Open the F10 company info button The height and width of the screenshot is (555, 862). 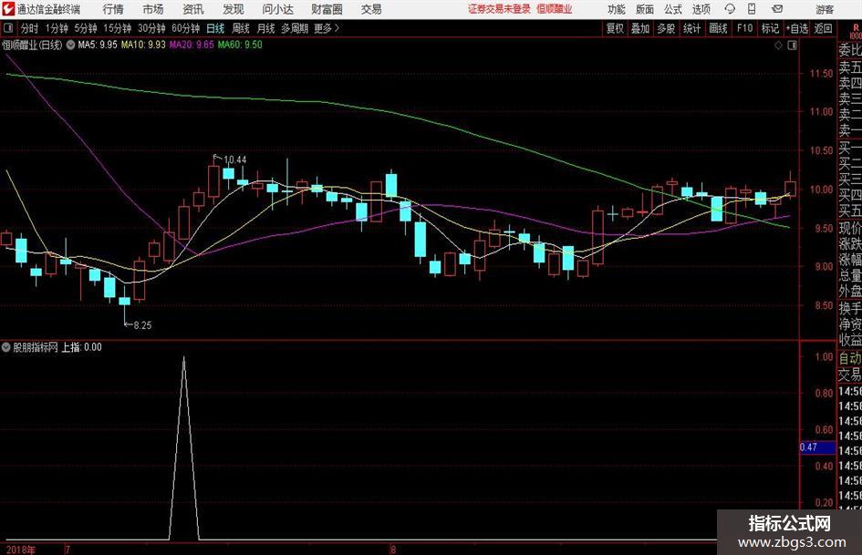point(744,28)
